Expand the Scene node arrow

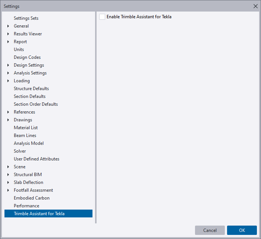[x=8, y=167]
